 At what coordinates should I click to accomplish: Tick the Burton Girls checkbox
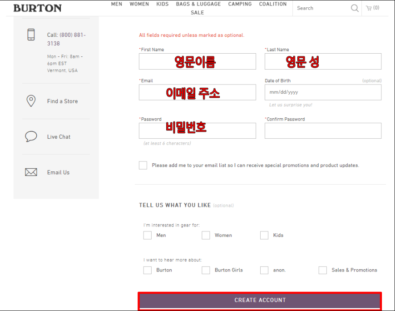point(206,270)
